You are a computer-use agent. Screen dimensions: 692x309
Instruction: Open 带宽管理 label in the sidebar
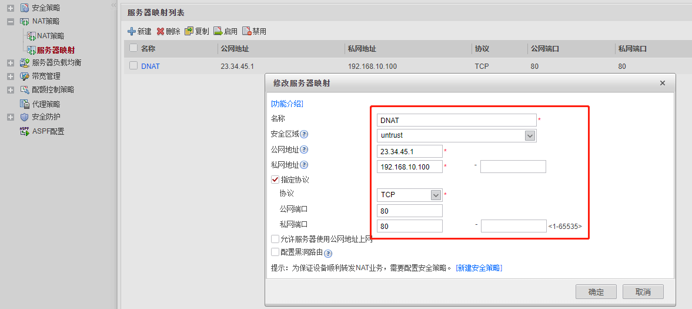point(46,76)
